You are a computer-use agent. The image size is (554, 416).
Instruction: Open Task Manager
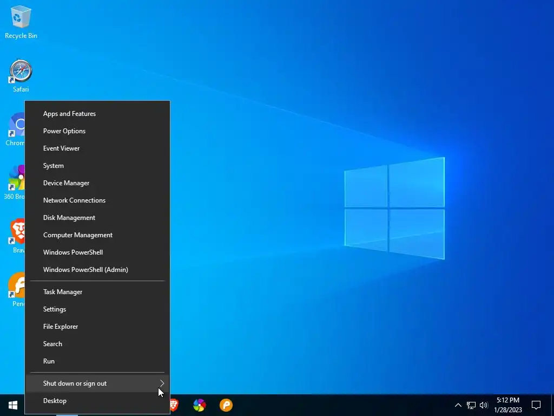97,292
